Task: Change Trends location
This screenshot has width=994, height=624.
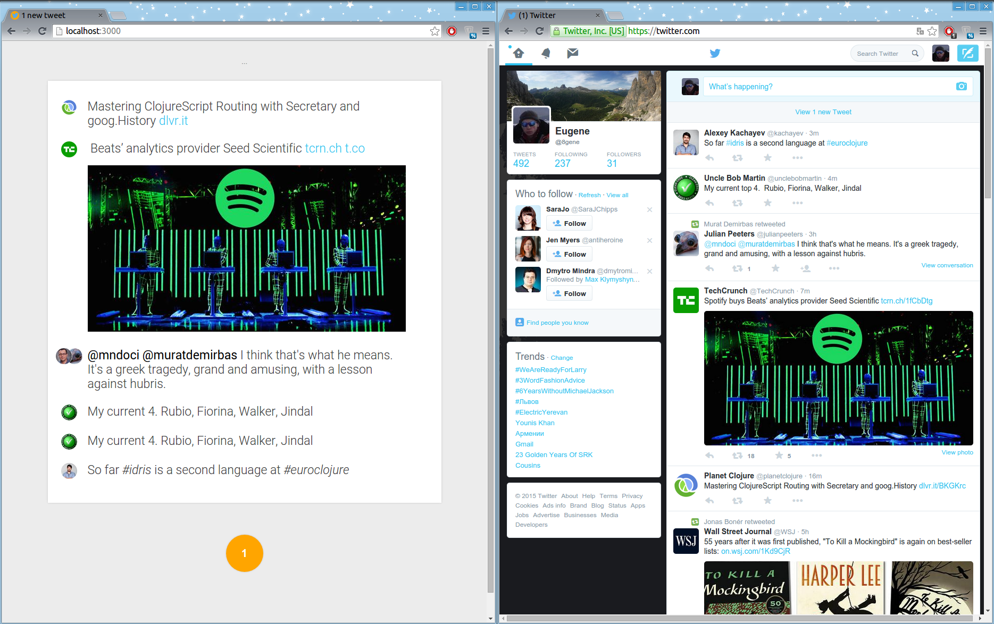Action: (562, 358)
